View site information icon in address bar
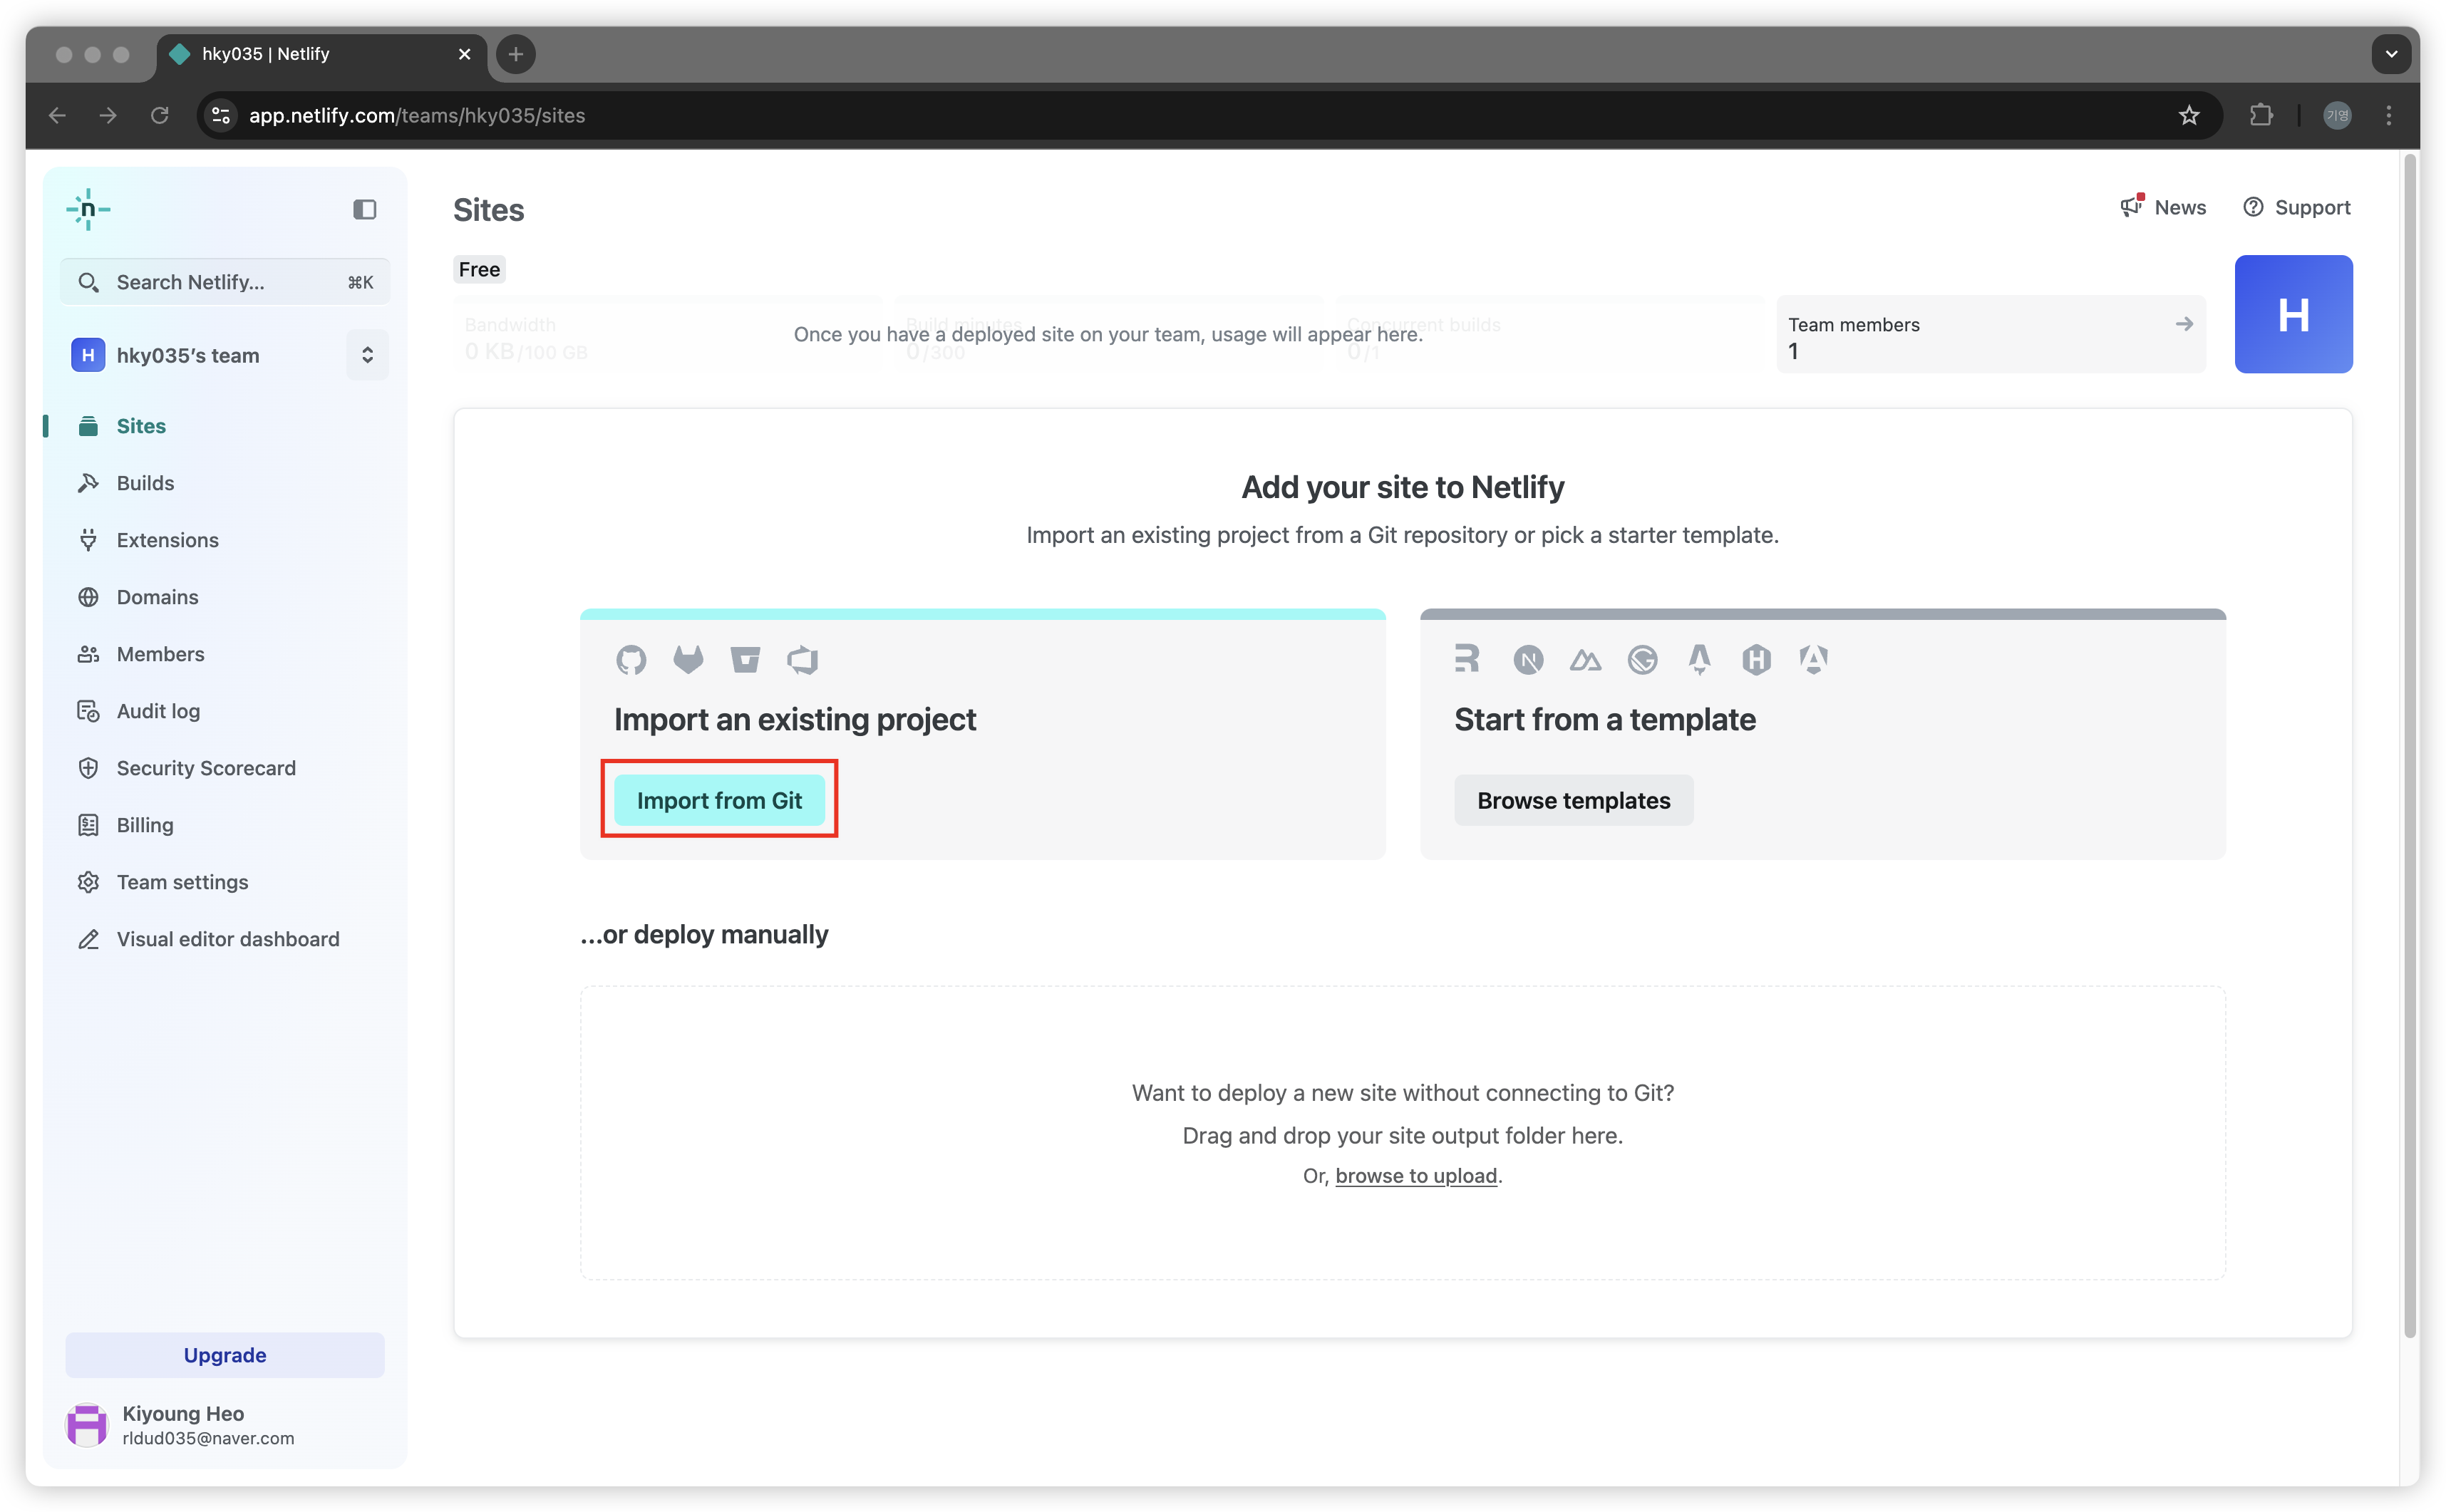The height and width of the screenshot is (1512, 2446). click(221, 115)
